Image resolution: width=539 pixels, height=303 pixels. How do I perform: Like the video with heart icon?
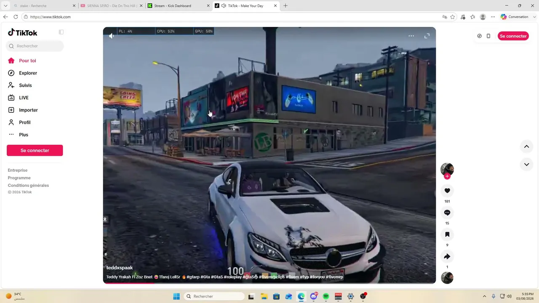click(x=447, y=191)
